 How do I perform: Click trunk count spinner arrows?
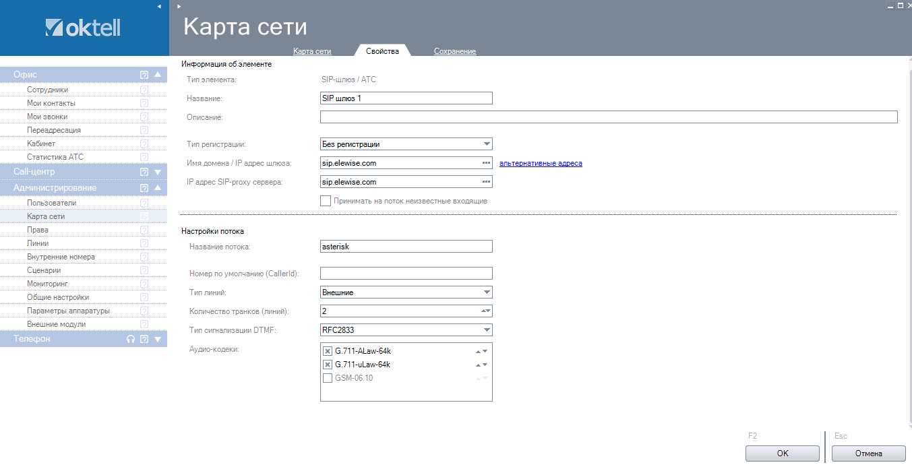[x=485, y=311]
